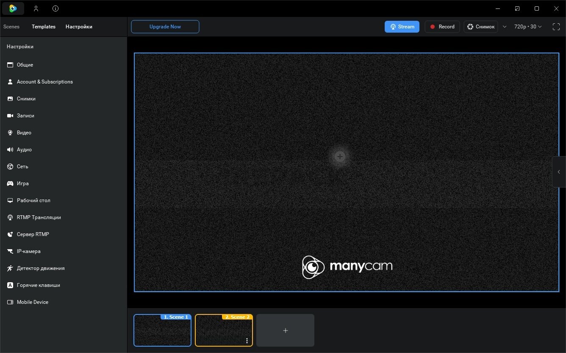Open Игра settings section
The height and width of the screenshot is (353, 566).
point(64,183)
